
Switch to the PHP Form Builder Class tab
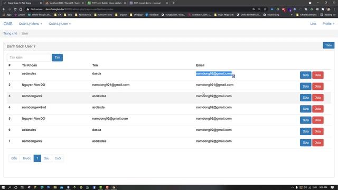tap(107, 3)
